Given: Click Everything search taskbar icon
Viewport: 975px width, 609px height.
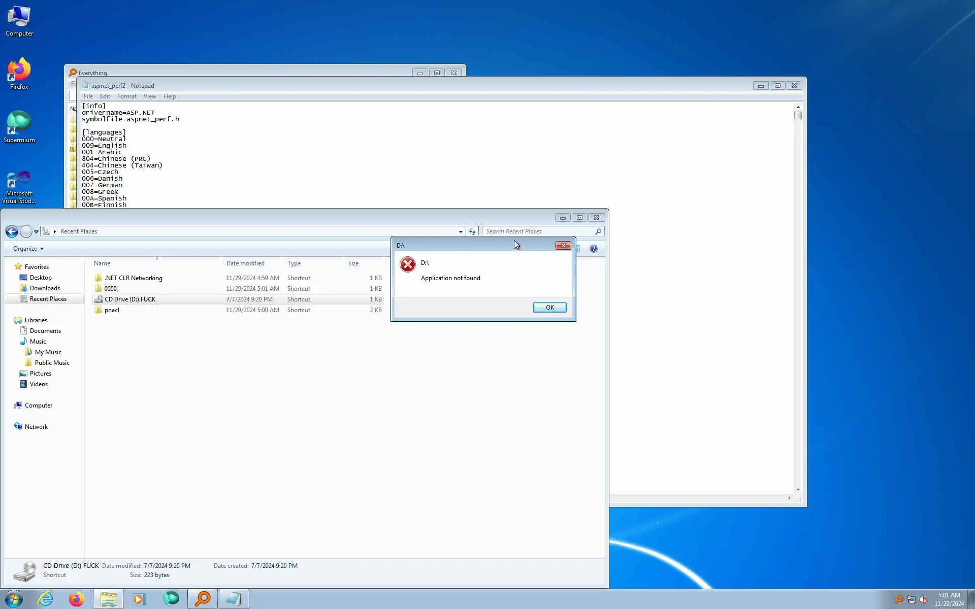Looking at the screenshot, I should click(203, 599).
